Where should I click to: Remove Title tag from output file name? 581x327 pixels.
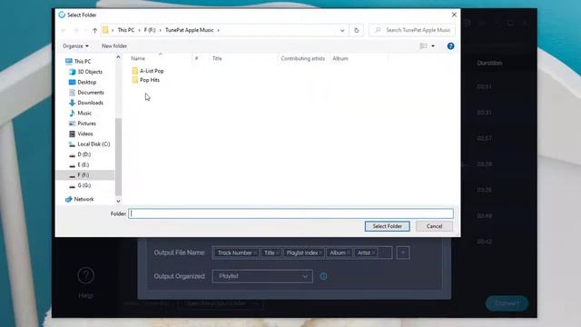(x=278, y=253)
